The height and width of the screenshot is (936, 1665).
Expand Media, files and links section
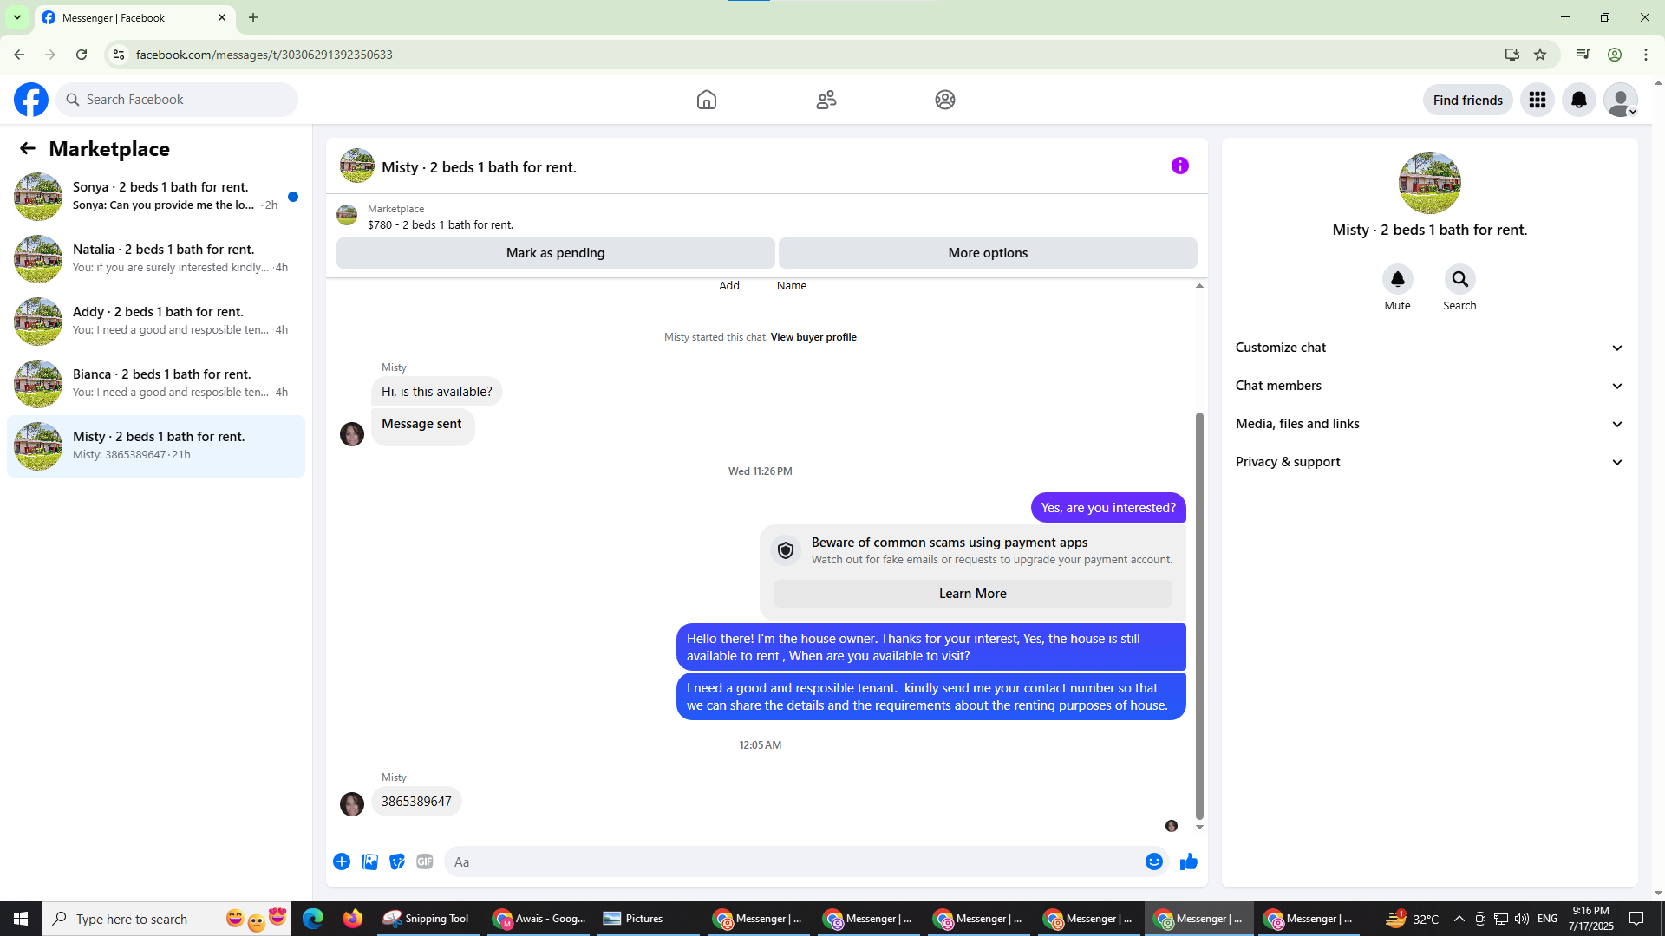point(1429,424)
